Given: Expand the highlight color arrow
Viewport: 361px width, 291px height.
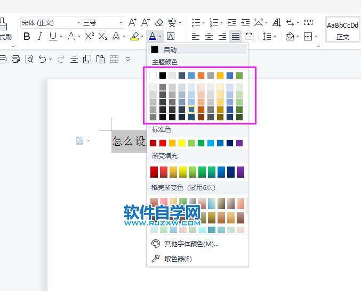Looking at the screenshot, I should pyautogui.click(x=142, y=36).
